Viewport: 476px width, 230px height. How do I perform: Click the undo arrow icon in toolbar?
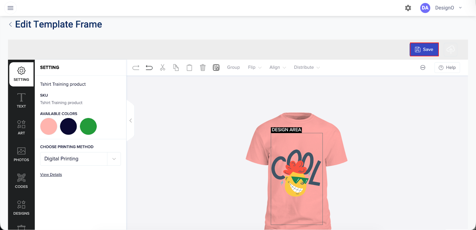pyautogui.click(x=149, y=68)
